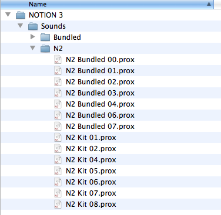Select the NOTION 3 folder icon

point(21,15)
